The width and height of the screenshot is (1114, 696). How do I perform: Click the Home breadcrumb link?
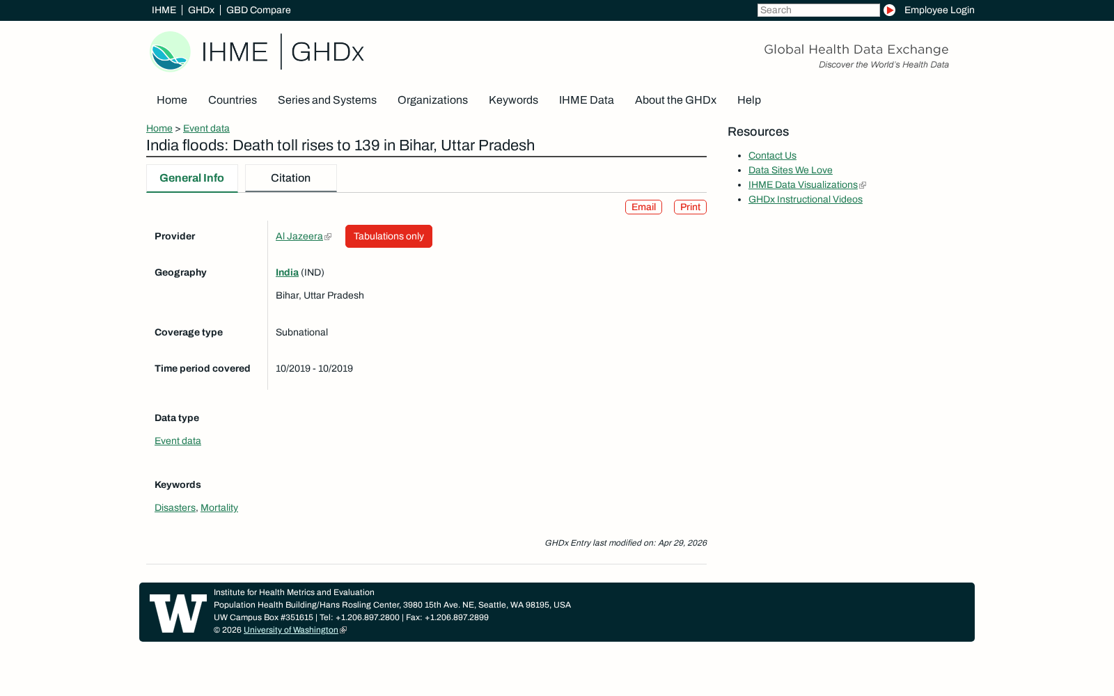pyautogui.click(x=159, y=129)
